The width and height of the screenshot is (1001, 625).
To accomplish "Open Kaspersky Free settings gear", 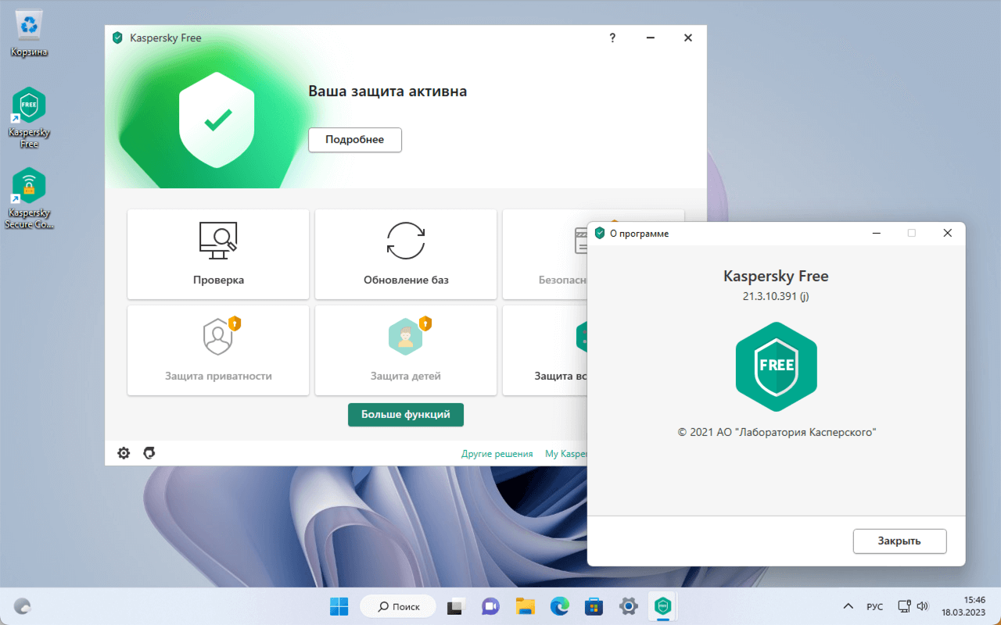I will coord(124,453).
